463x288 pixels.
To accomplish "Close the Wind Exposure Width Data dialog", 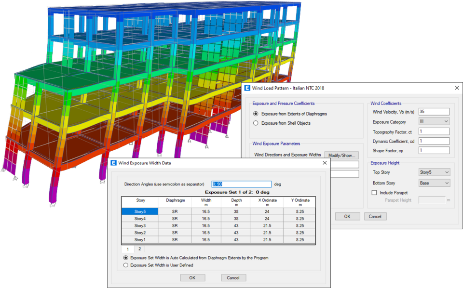I will coord(325,163).
